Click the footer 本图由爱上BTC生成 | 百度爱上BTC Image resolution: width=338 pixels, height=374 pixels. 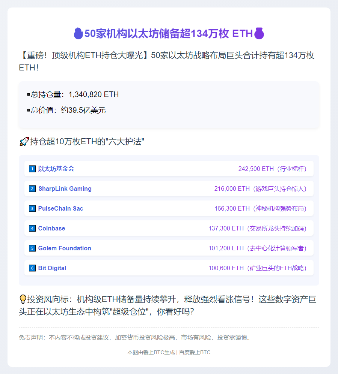pyautogui.click(x=169, y=352)
